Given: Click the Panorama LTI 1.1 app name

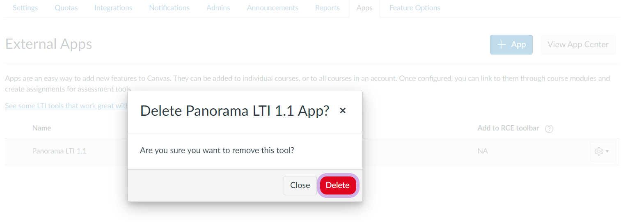Looking at the screenshot, I should 59,151.
